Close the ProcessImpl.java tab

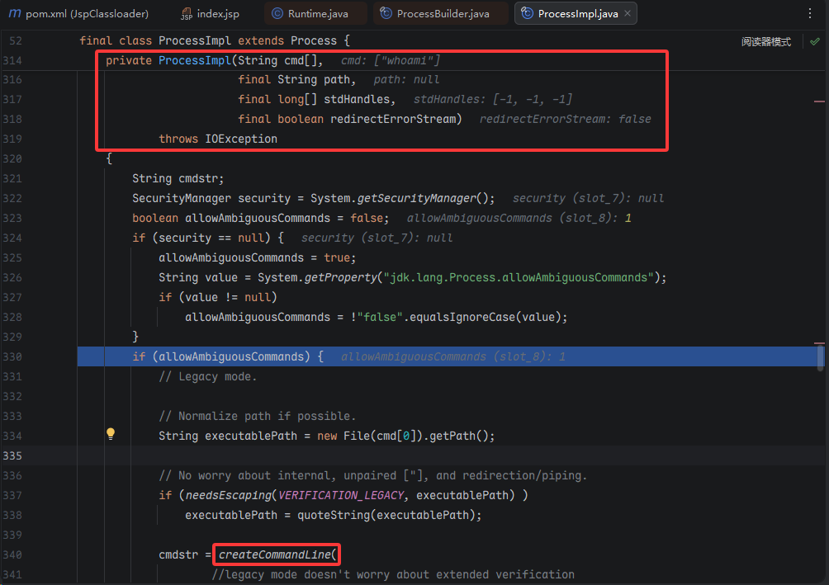pyautogui.click(x=628, y=14)
